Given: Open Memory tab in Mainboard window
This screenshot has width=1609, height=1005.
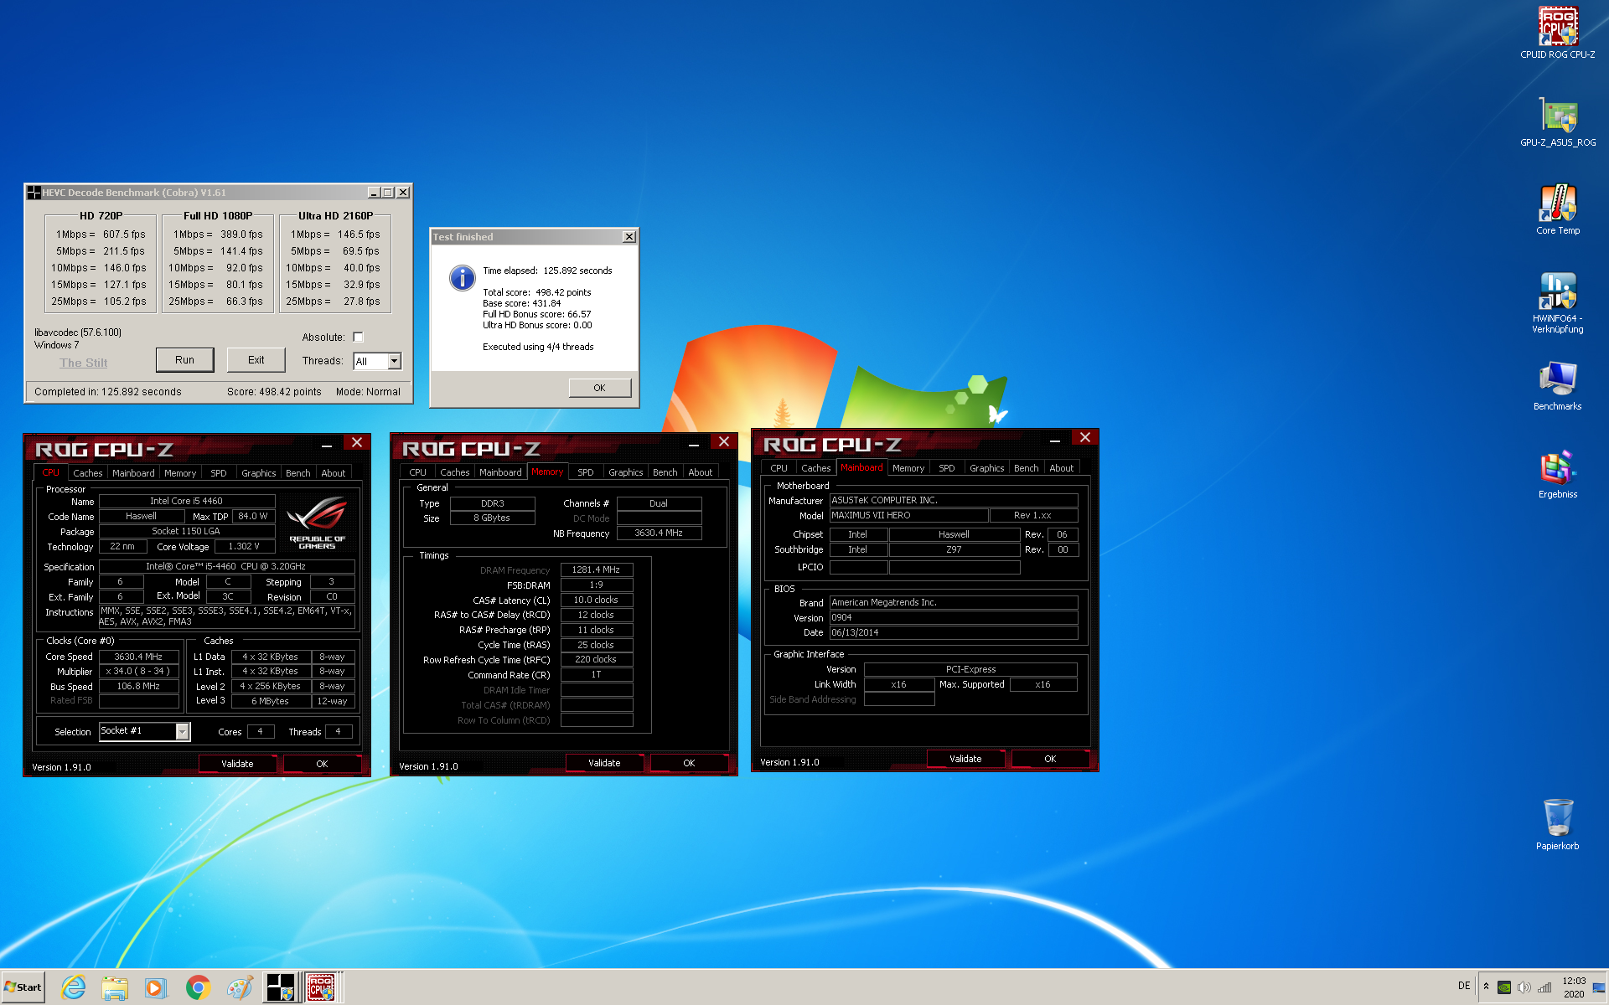Looking at the screenshot, I should tap(908, 468).
